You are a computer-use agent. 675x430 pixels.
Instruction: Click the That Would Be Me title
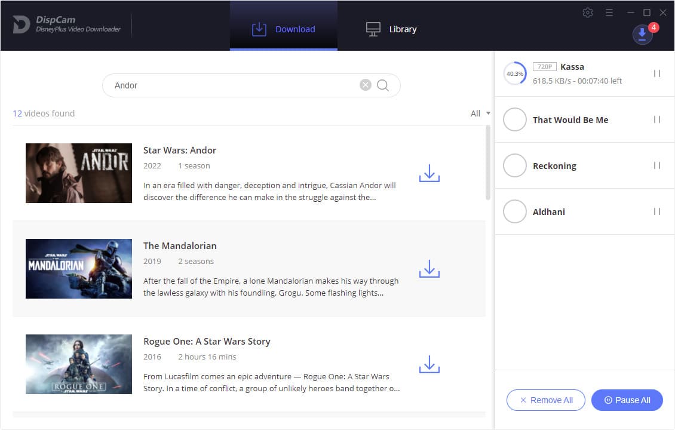(570, 120)
